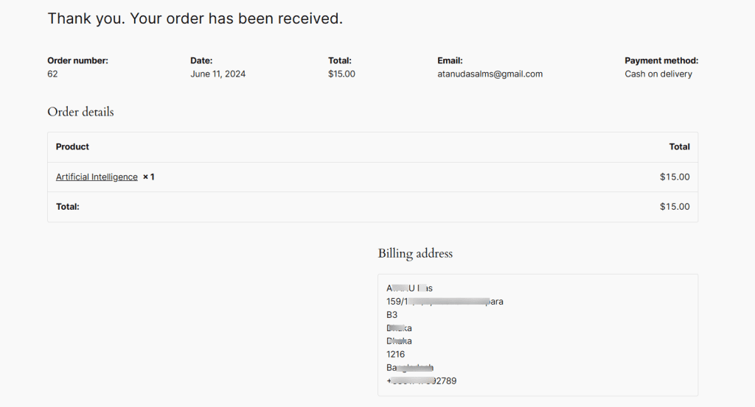Select the email address atanudasalms@gmail.com
Image resolution: width=755 pixels, height=407 pixels.
tap(490, 74)
